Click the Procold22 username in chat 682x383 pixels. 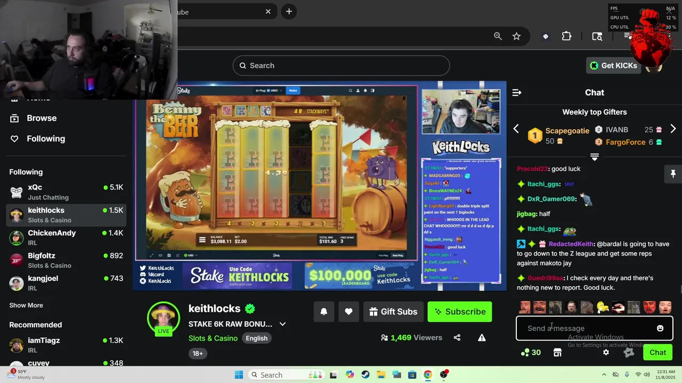532,169
